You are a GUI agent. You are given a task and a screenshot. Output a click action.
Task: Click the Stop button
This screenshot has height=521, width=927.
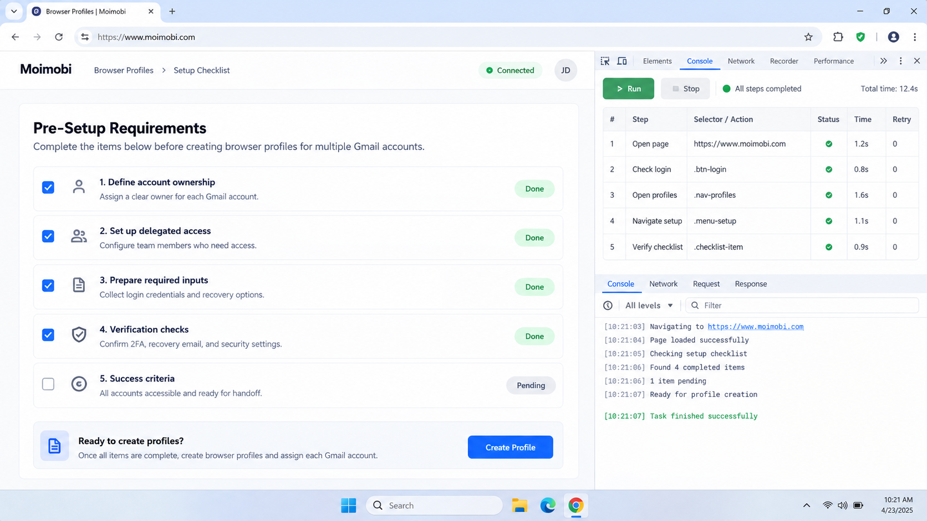[x=685, y=89]
